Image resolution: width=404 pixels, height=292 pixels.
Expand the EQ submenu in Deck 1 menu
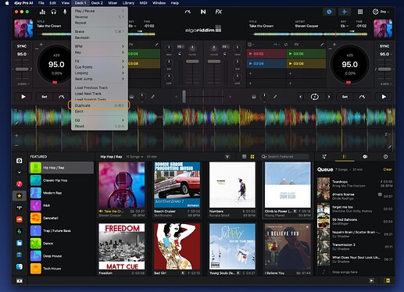pyautogui.click(x=99, y=120)
